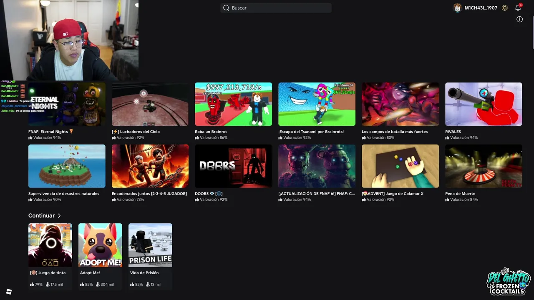Click 'Valoración 90%' rating text

[x=47, y=200]
